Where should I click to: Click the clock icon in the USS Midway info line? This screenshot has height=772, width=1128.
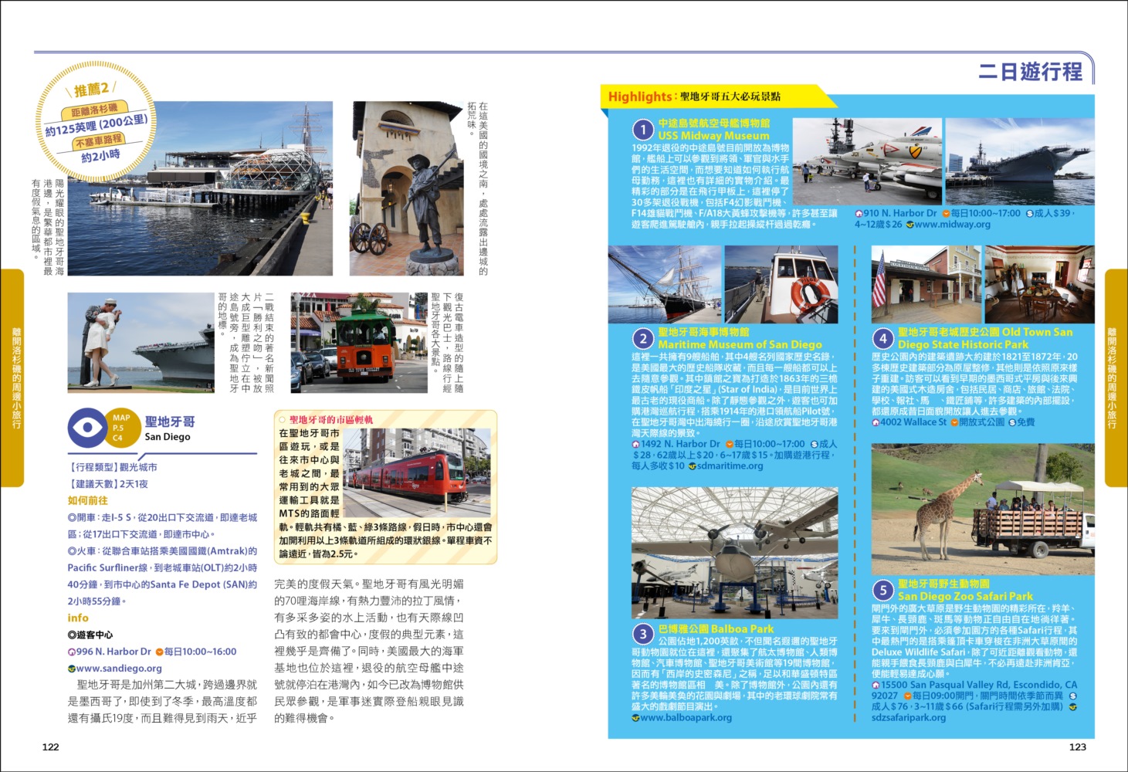pos(946,214)
